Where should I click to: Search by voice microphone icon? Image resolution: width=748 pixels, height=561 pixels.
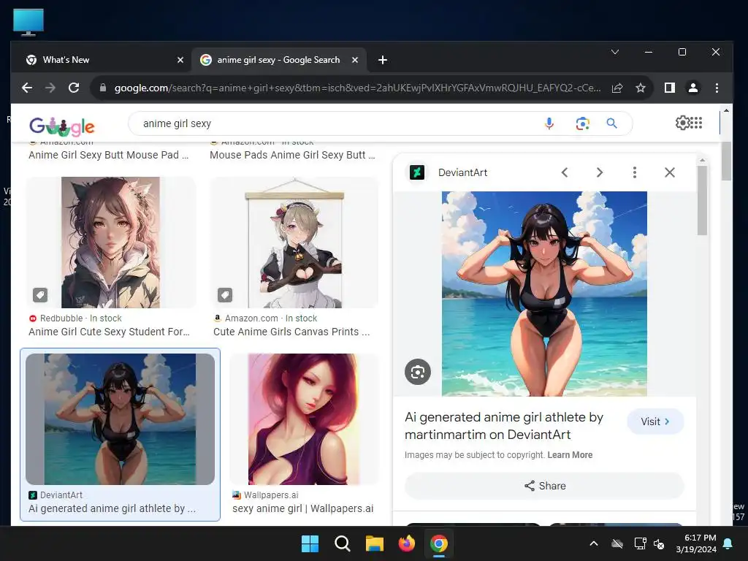549,123
